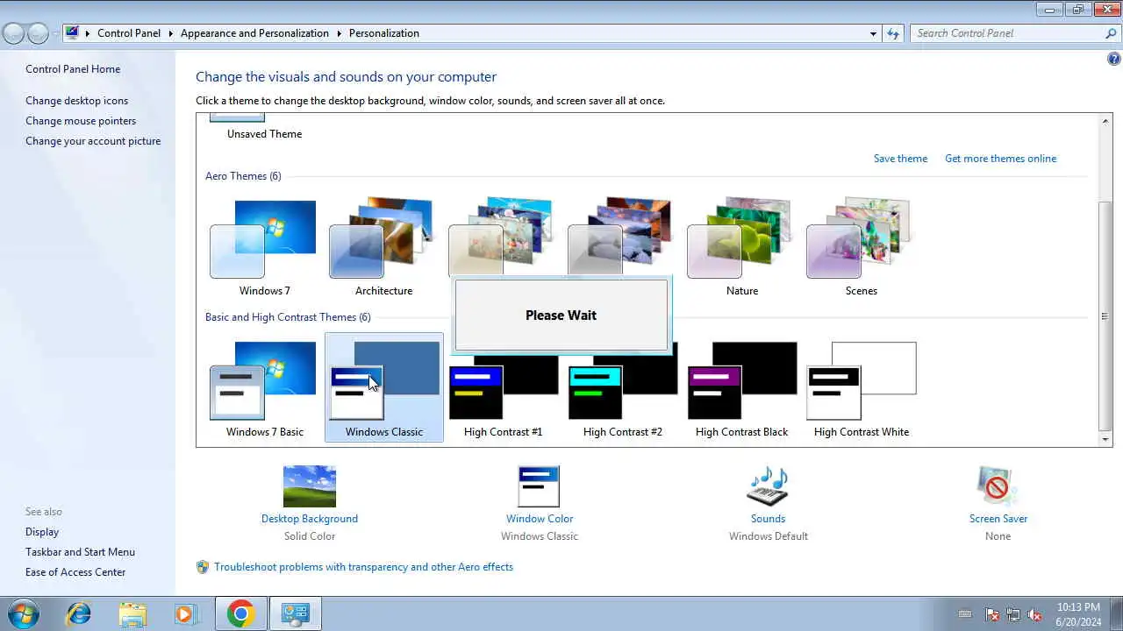This screenshot has width=1123, height=631.
Task: Click the Show desktop button
Action: [1116, 613]
